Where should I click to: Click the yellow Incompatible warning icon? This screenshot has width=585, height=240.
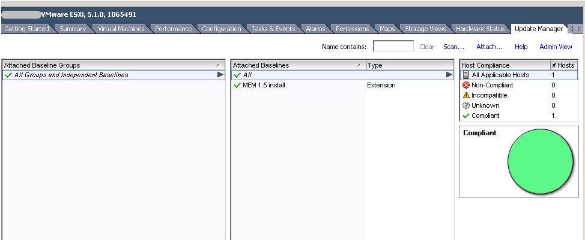(465, 95)
